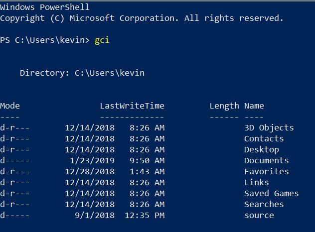315x232 pixels.
Task: Select the Favorites folder entry
Action: click(x=266, y=172)
